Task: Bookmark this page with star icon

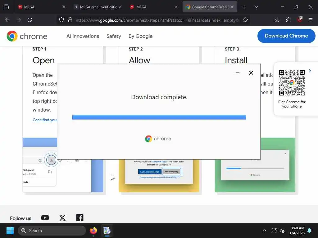Action: [245, 20]
